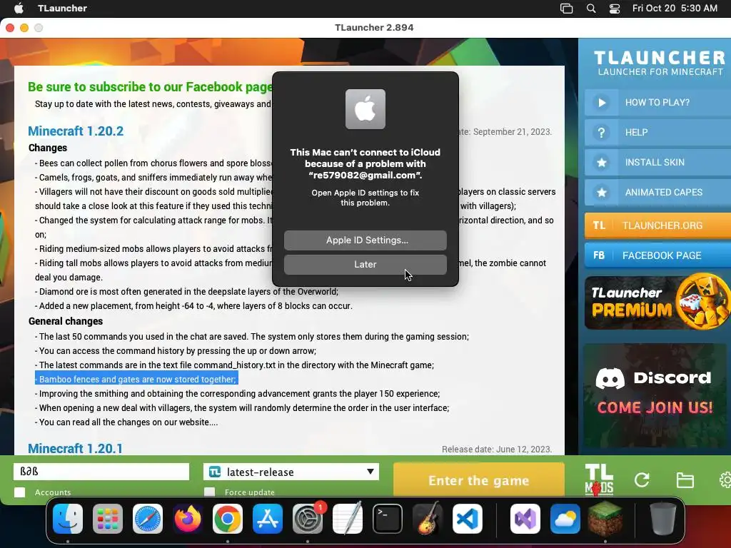The height and width of the screenshot is (548, 731).
Task: Click the Minecraft grass block Dock icon
Action: click(605, 518)
